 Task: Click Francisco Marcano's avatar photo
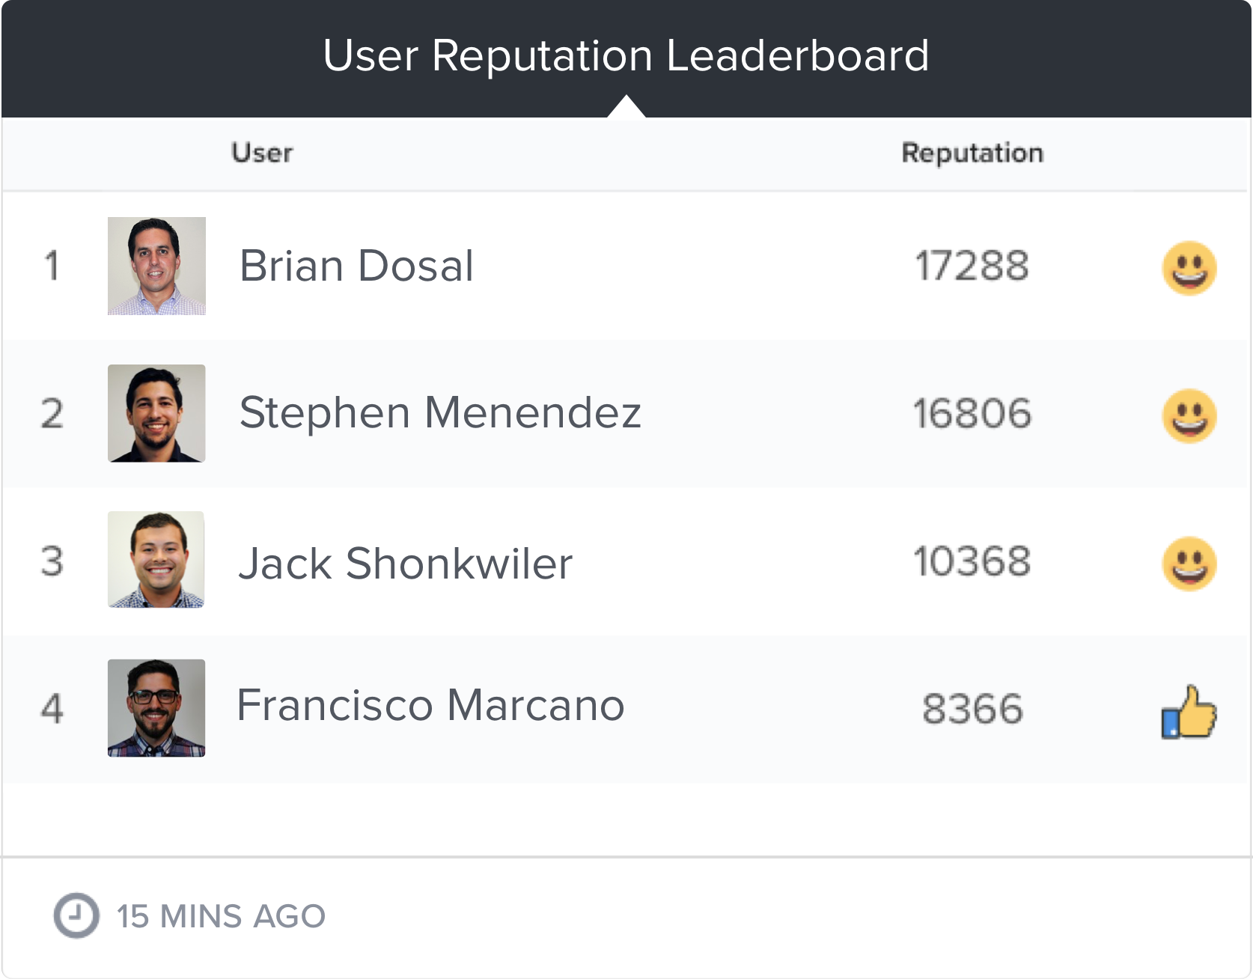(156, 708)
